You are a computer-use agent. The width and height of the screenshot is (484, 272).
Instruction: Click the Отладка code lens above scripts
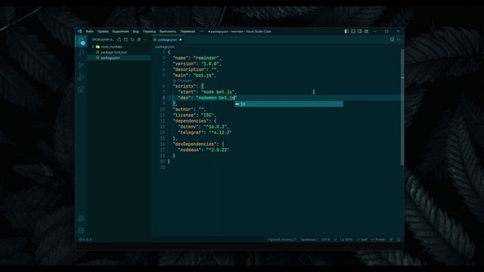(182, 81)
